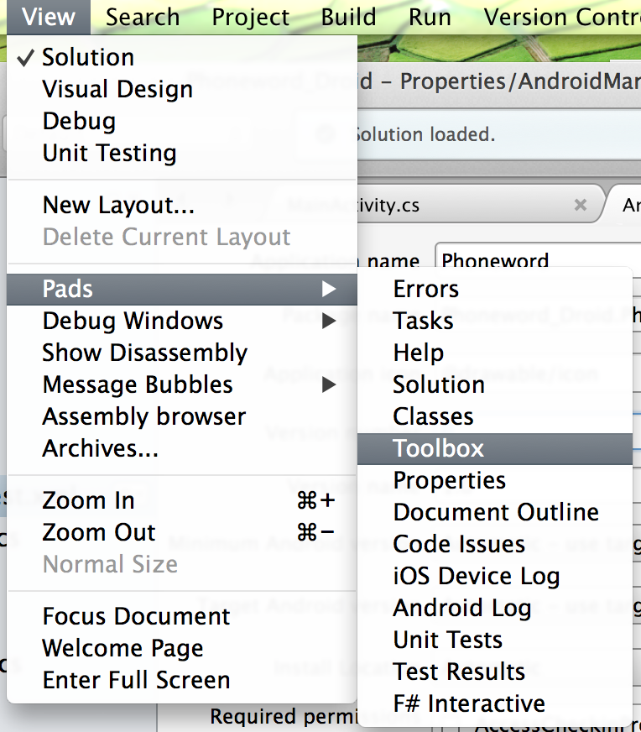This screenshot has width=641, height=732.
Task: Open the Properties pad
Action: point(450,480)
